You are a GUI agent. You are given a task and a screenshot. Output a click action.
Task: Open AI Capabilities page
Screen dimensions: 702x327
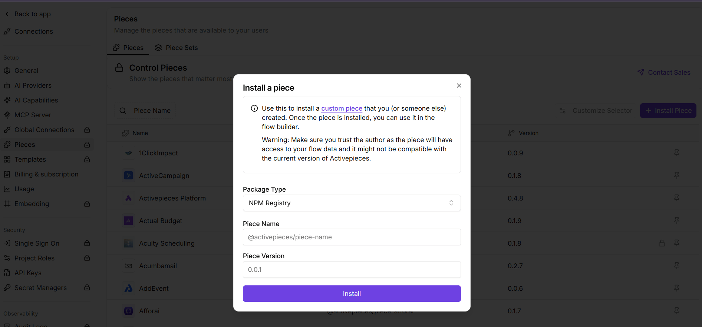tap(31, 100)
